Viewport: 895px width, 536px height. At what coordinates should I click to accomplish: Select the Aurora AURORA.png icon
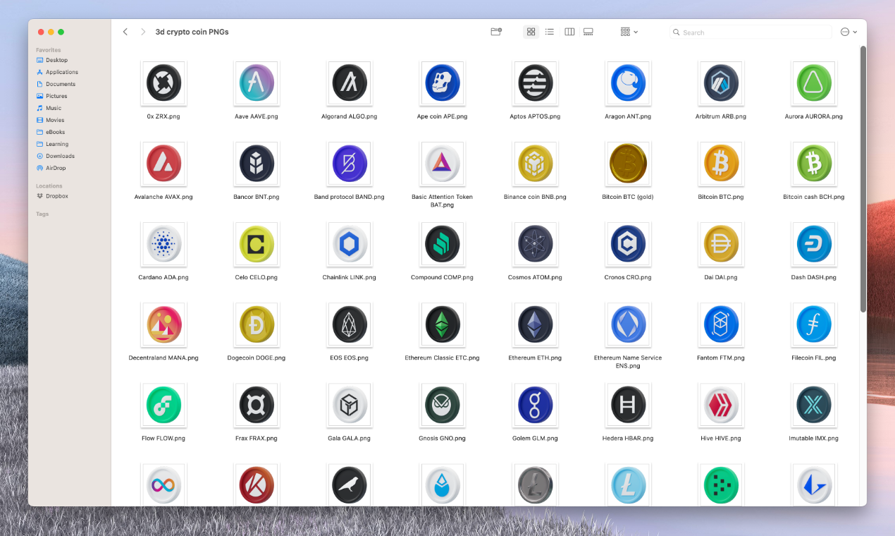[x=814, y=83]
